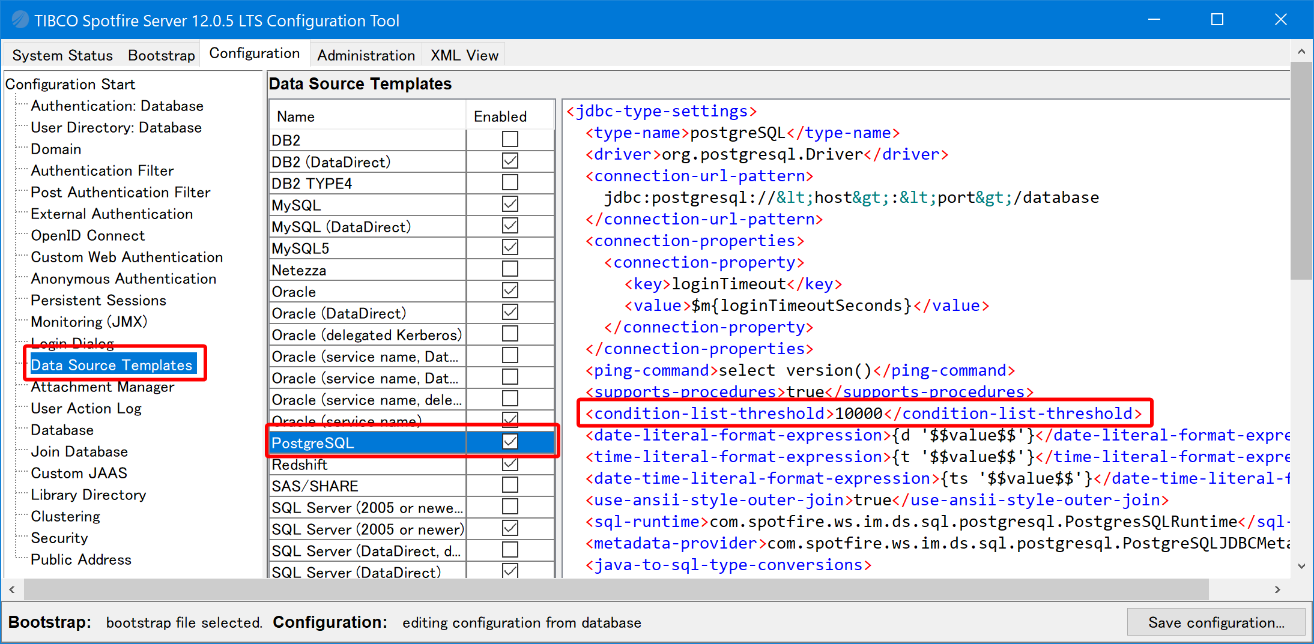This screenshot has height=644, width=1314.
Task: Uncheck the Oracle enabled checkbox
Action: coord(510,290)
